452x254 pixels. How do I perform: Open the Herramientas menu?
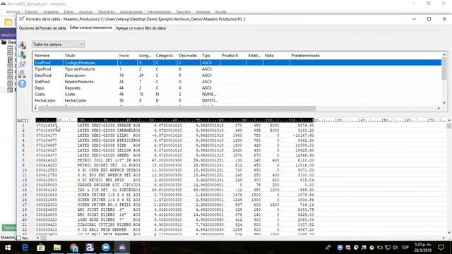[x=159, y=12]
